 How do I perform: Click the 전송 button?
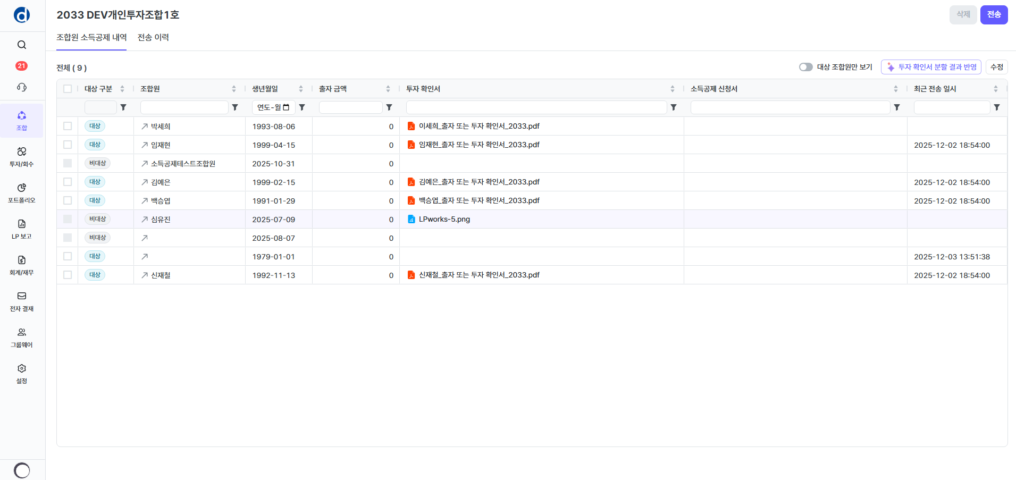(994, 14)
